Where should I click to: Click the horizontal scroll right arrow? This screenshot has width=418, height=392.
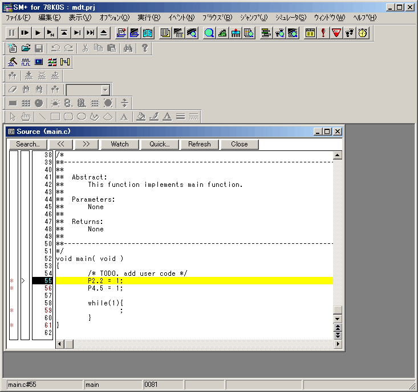point(338,344)
